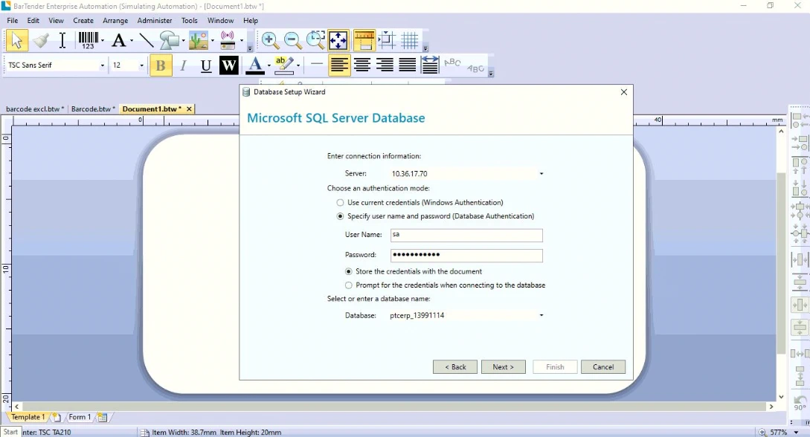
Task: Open the Arrange menu
Action: point(115,21)
